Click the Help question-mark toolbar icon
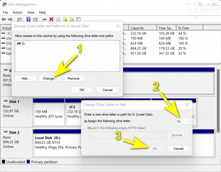 point(28,19)
